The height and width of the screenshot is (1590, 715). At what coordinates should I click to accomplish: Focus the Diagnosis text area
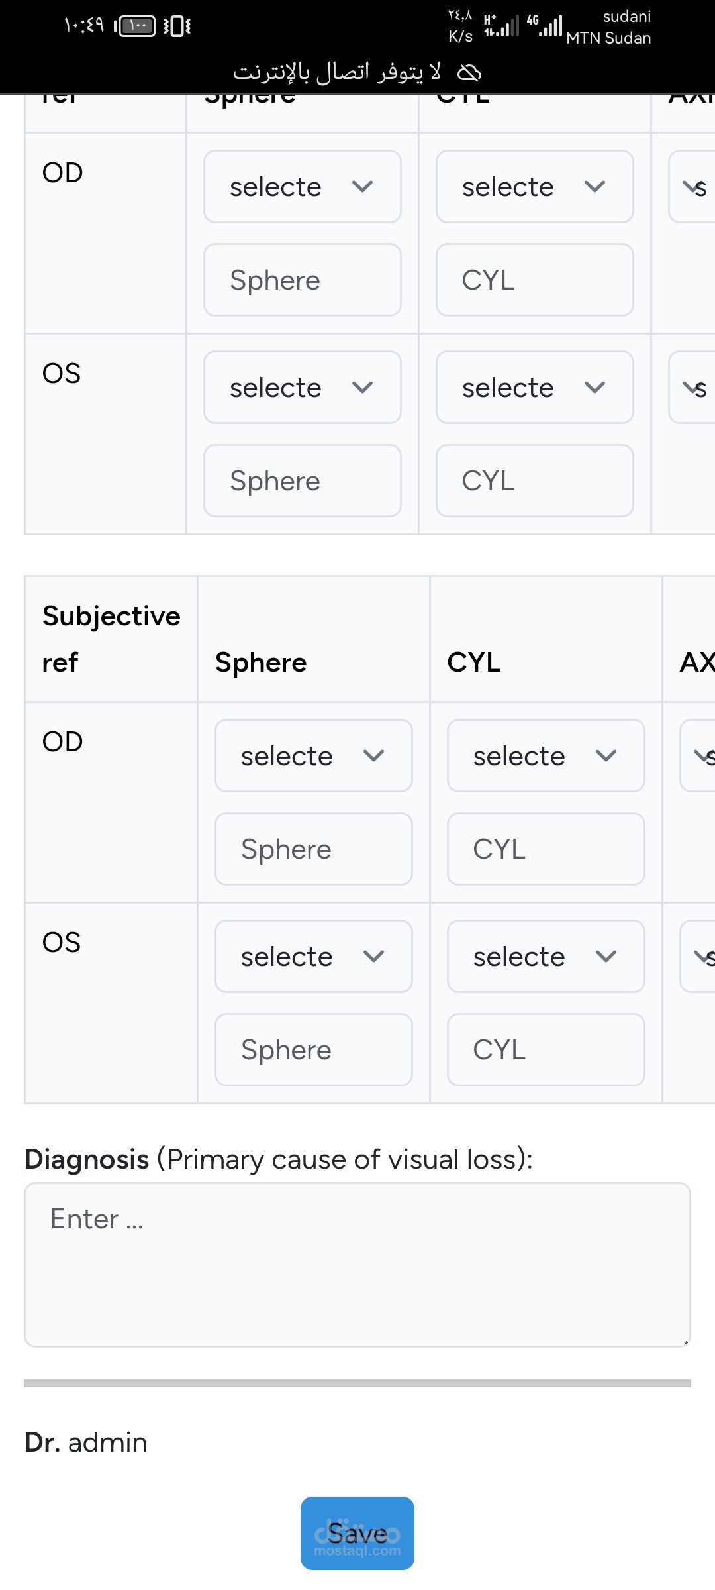[357, 1264]
